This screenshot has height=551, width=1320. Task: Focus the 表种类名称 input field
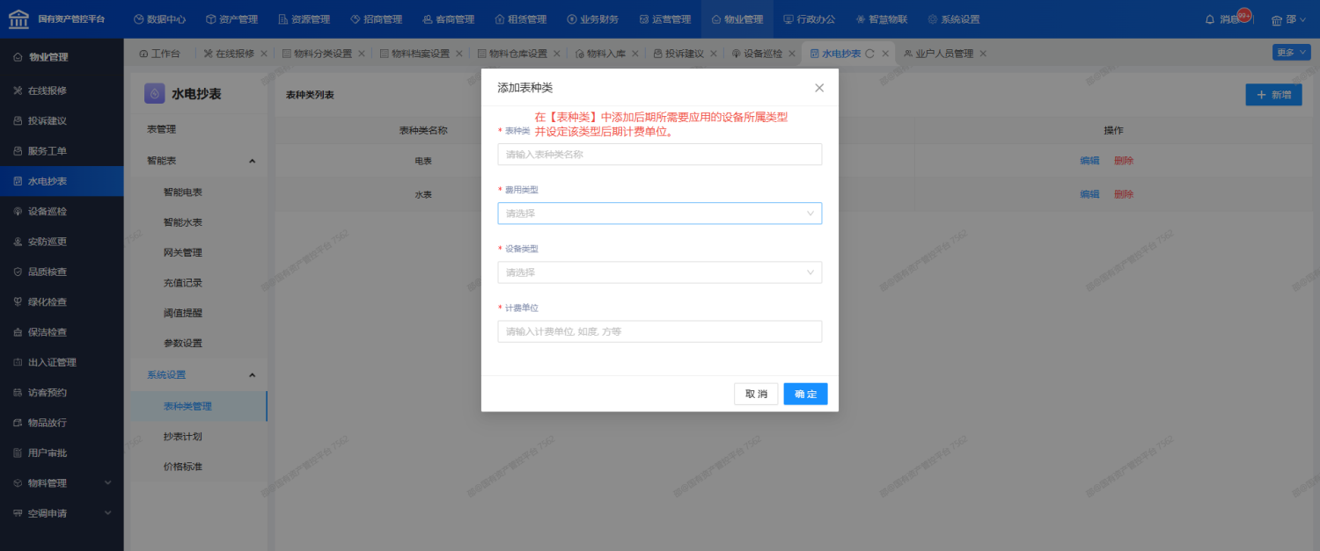[x=660, y=155]
